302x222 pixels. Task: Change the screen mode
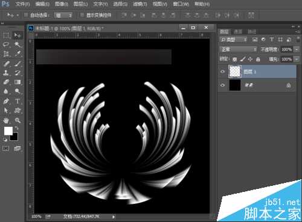coord(18,149)
